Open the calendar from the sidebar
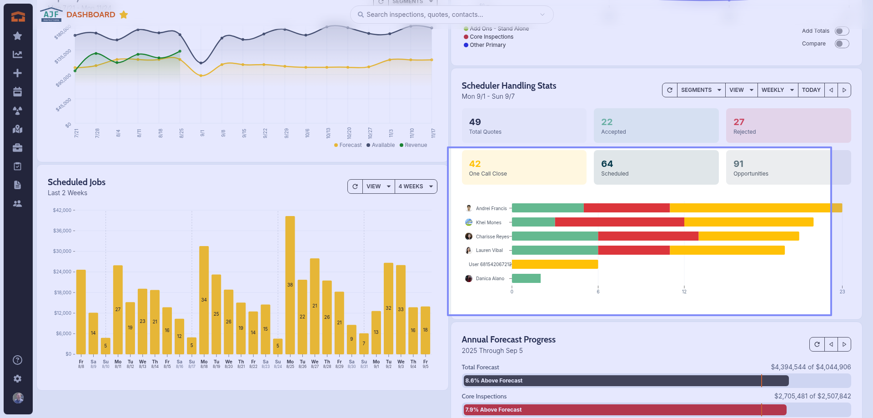873x418 pixels. [x=17, y=92]
